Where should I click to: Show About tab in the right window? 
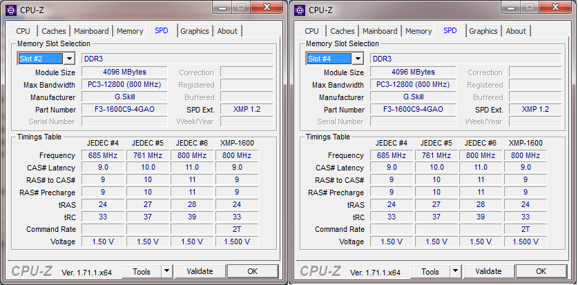[516, 31]
